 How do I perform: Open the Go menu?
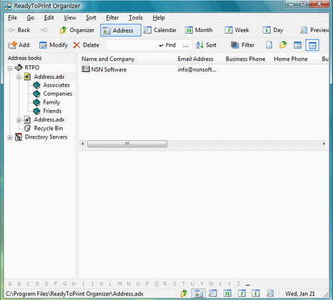(31, 17)
